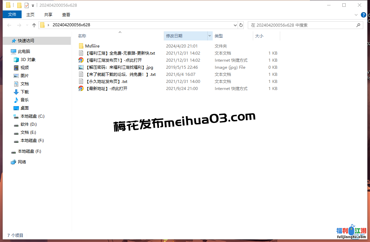Click the New folder quick access icon
Screen dimensions: 370x242
pyautogui.click(x=19, y=5)
